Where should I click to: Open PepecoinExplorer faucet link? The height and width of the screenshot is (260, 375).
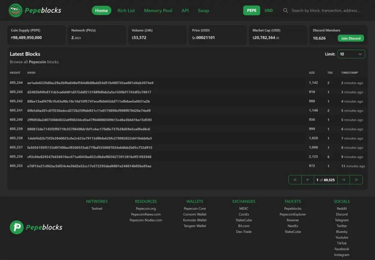tap(293, 214)
